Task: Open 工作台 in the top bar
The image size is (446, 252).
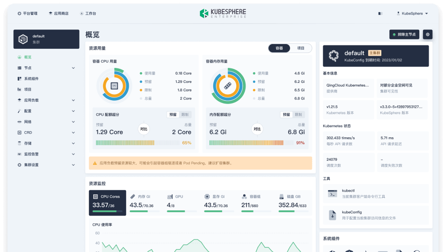Action: 88,14
